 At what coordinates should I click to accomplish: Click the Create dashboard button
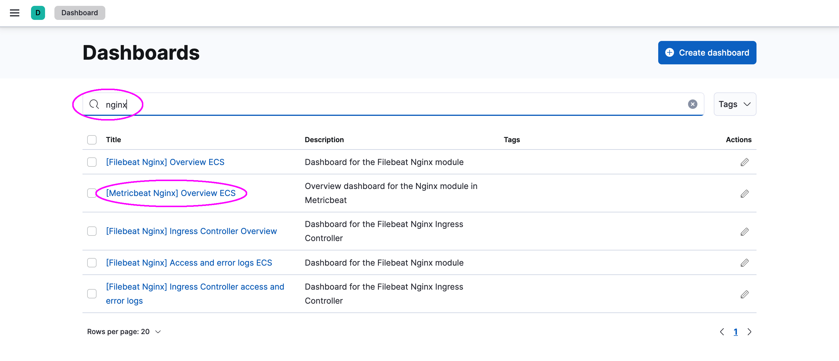pos(707,52)
